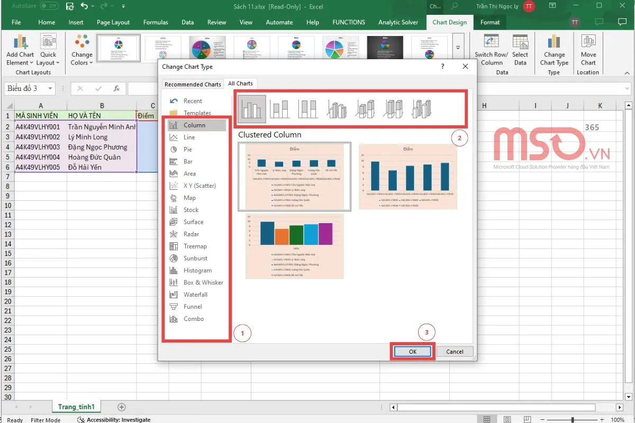Pick the 3-D Clustered Column subtype
The width and height of the screenshot is (635, 423).
point(337,108)
